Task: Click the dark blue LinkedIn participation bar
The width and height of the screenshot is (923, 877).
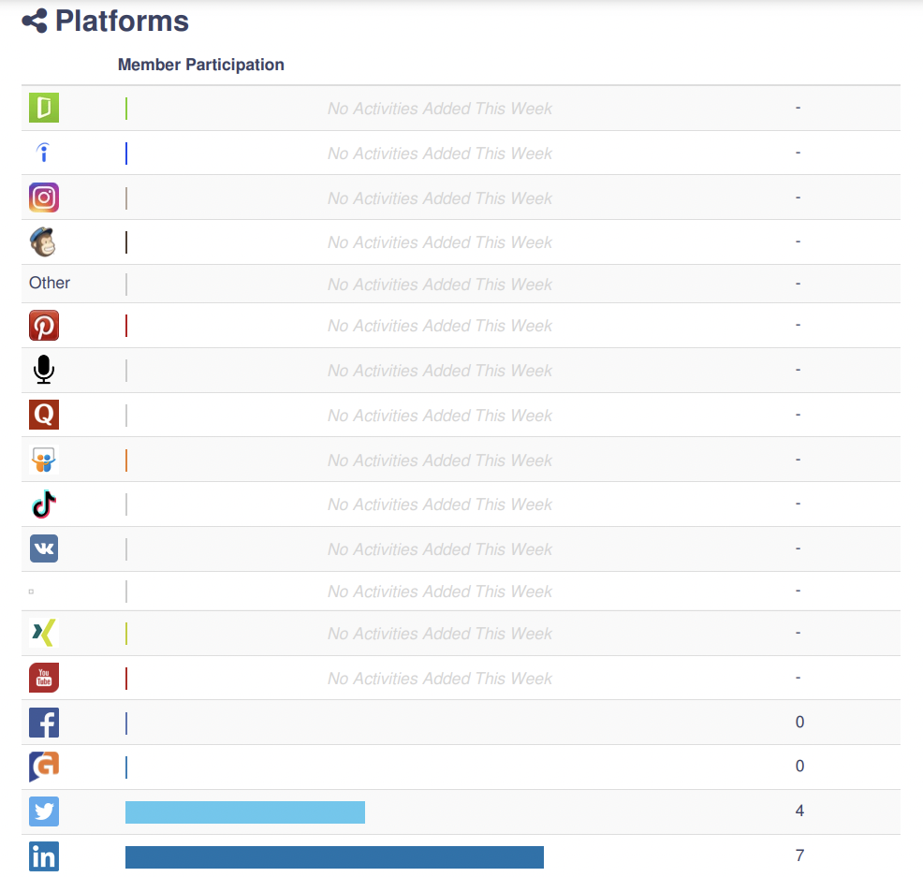Action: 334,856
